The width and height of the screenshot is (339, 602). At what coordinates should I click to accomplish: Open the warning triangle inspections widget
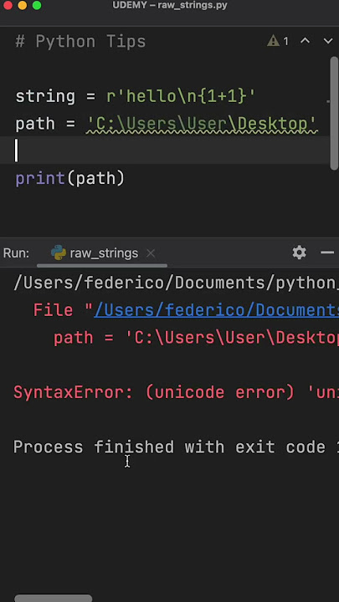[278, 41]
